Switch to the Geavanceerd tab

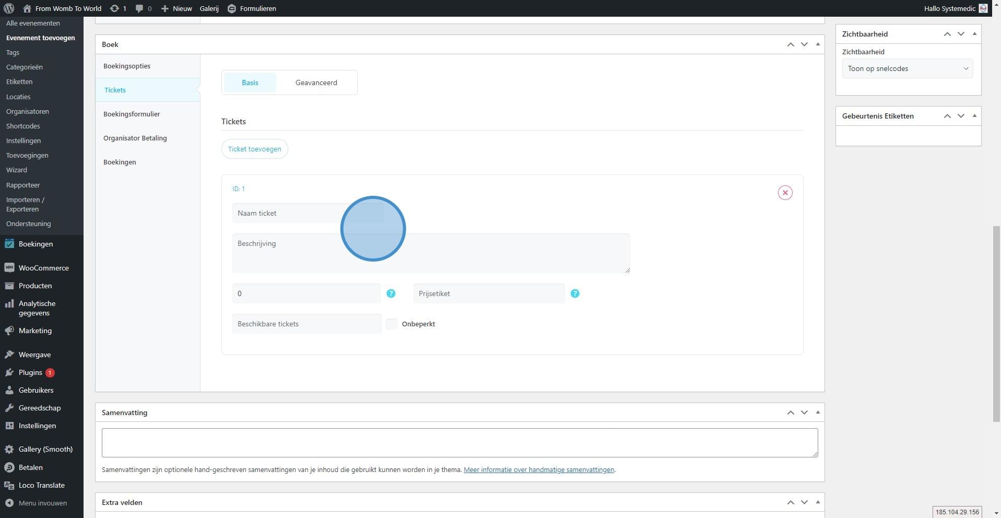[316, 83]
